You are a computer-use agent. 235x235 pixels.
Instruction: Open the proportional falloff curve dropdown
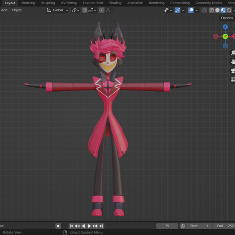point(110,10)
